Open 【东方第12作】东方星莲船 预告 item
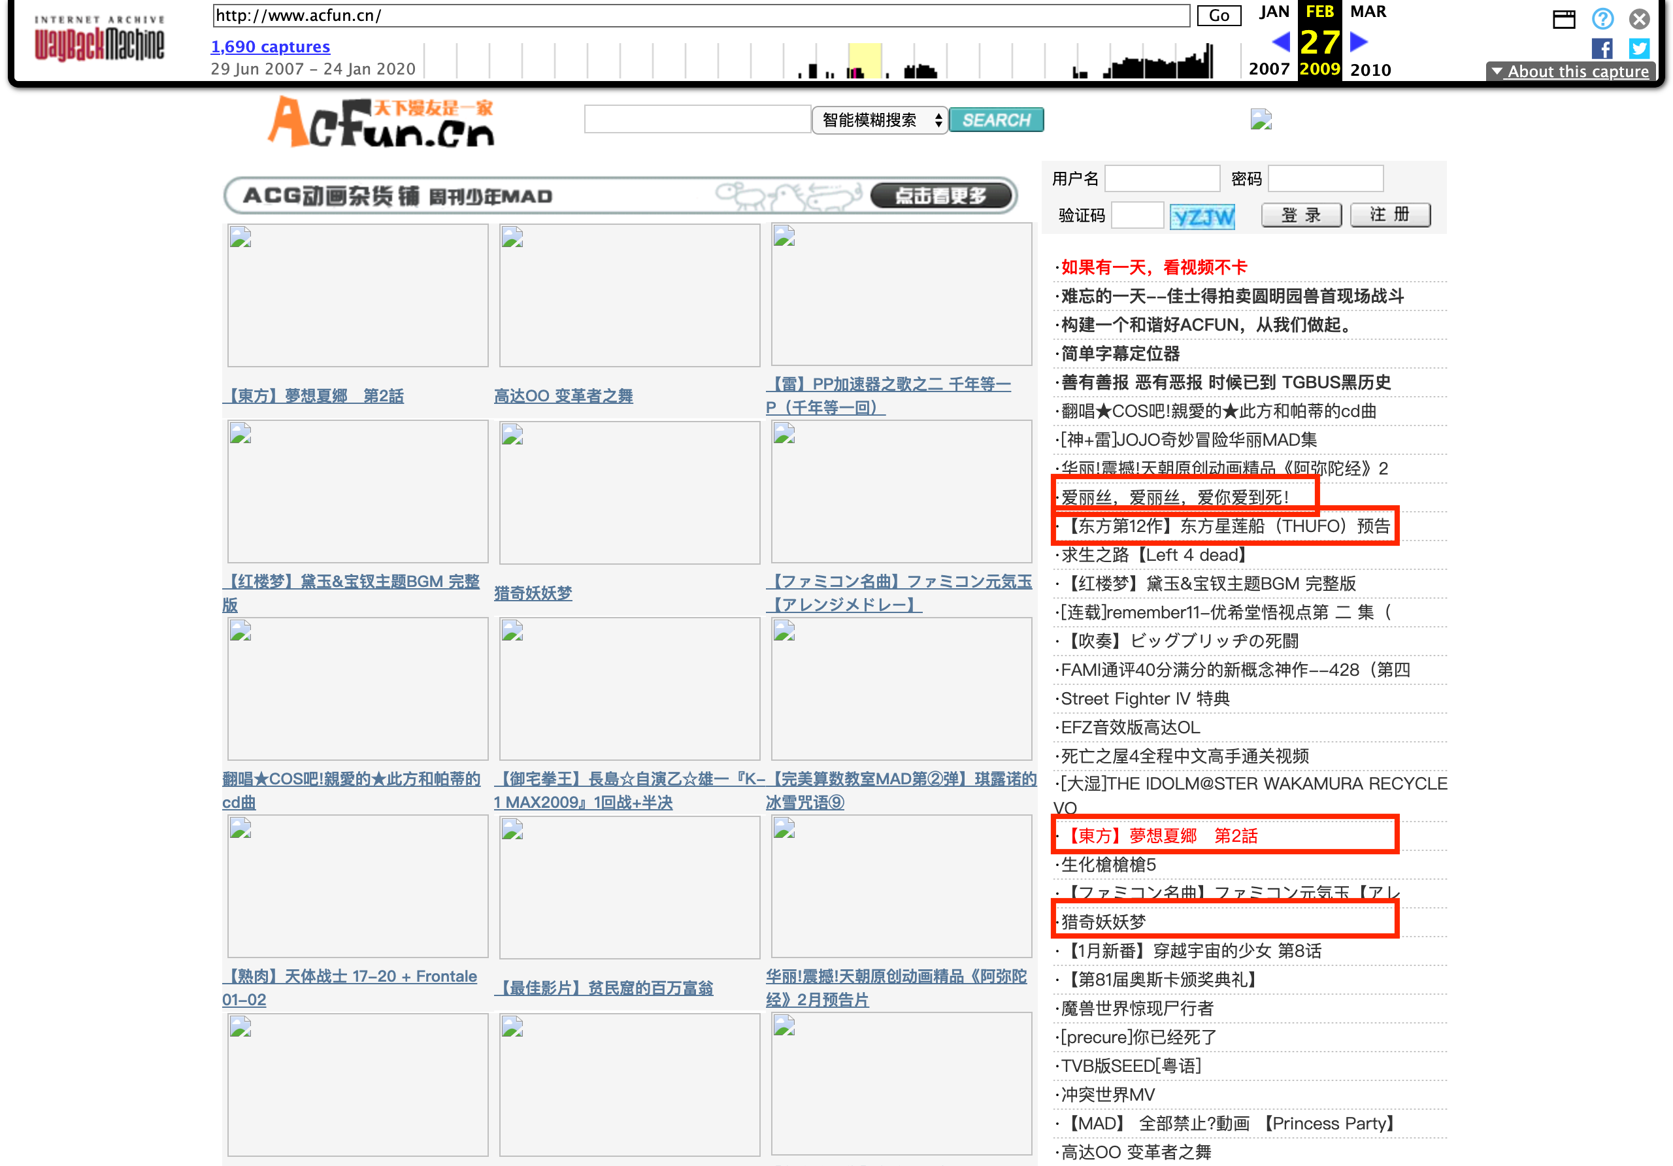 [x=1225, y=526]
